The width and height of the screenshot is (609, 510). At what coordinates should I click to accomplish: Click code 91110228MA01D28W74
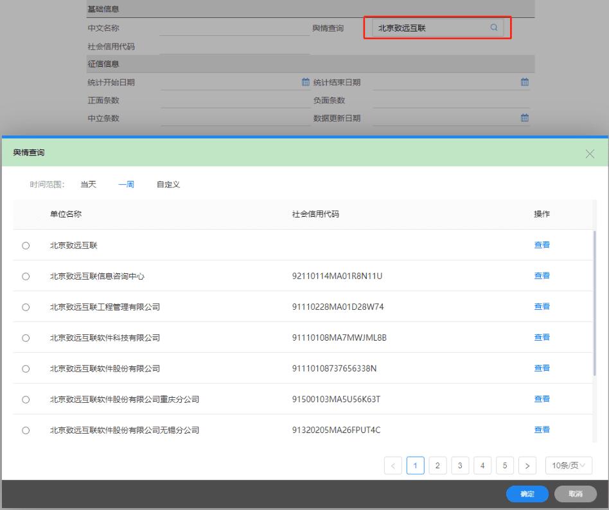338,307
